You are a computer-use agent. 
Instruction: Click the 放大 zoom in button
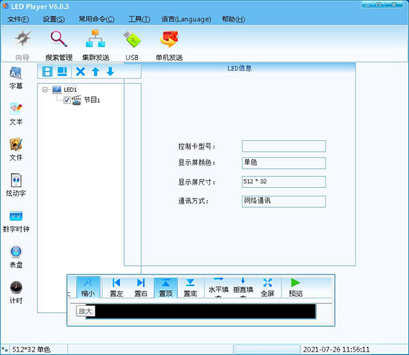(85, 311)
